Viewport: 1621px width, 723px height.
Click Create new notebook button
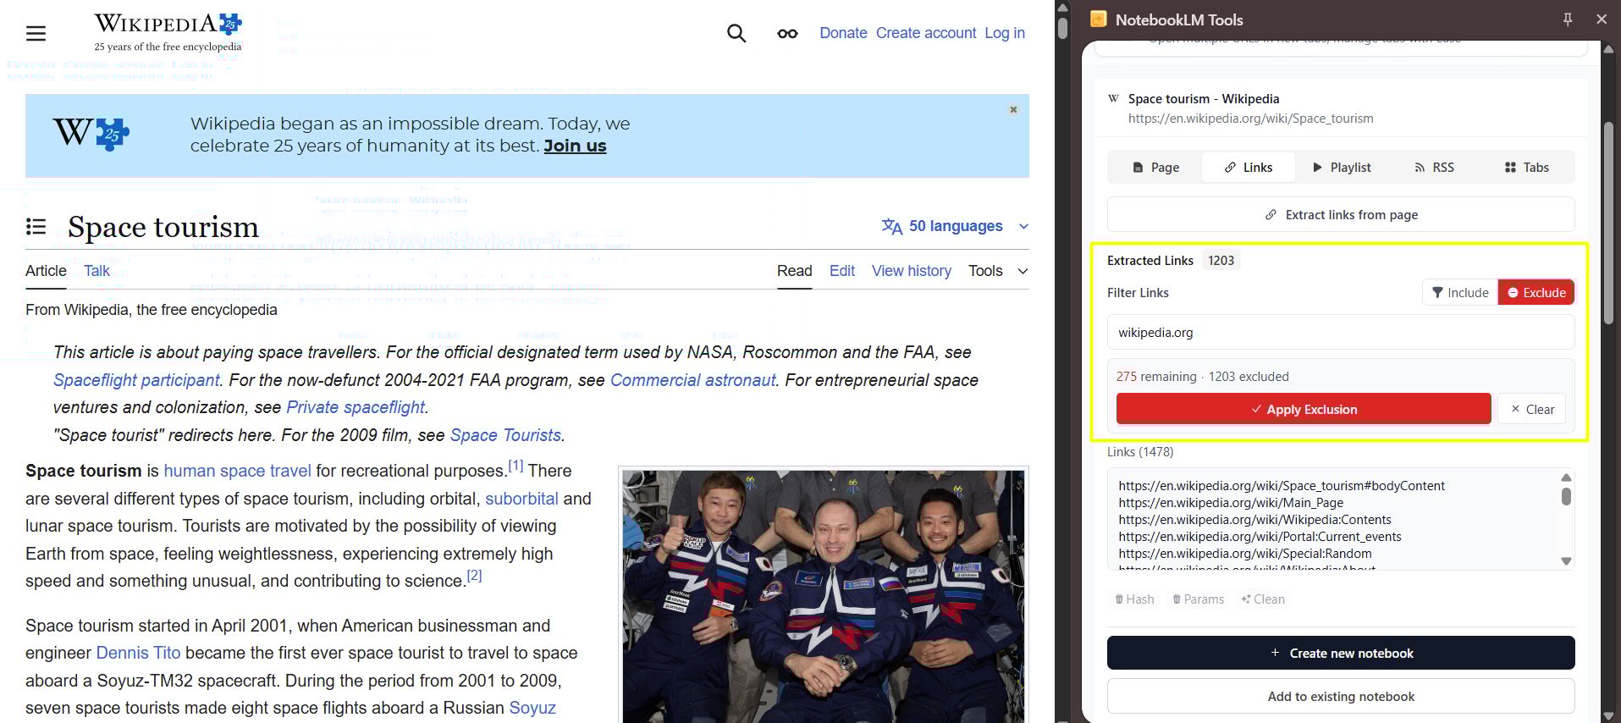point(1341,653)
